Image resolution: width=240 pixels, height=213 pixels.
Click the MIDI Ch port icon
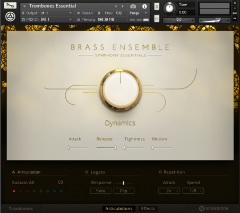click(23, 20)
